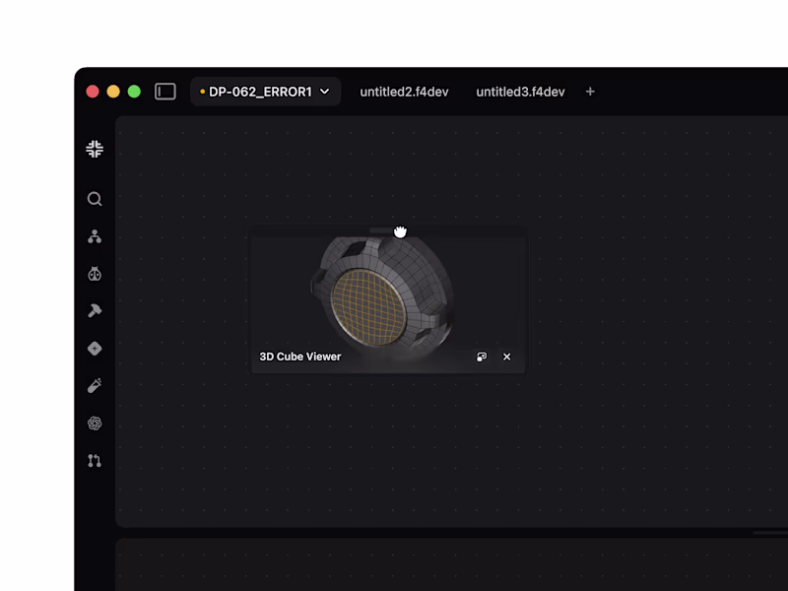
Task: Select the build hammer tool
Action: 95,310
